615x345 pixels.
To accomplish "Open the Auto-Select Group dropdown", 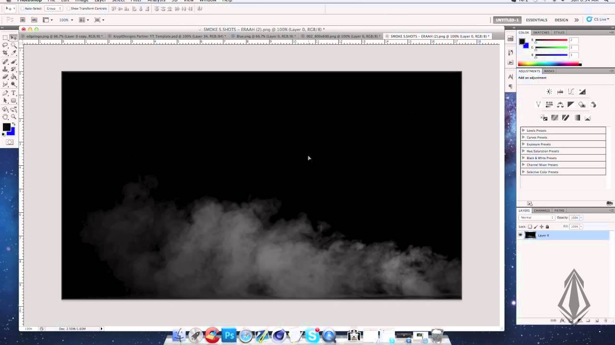I will 54,9.
